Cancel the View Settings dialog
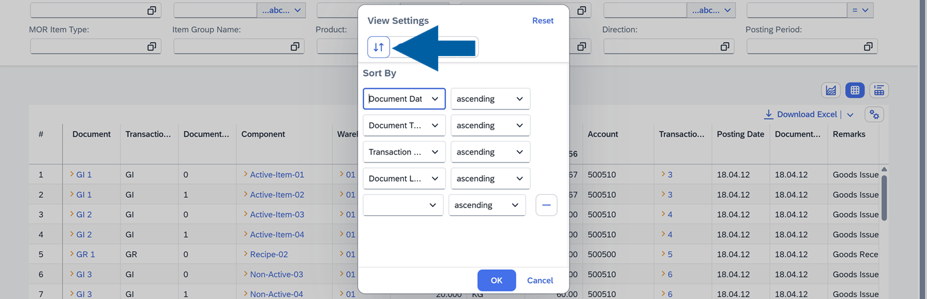 pos(540,280)
